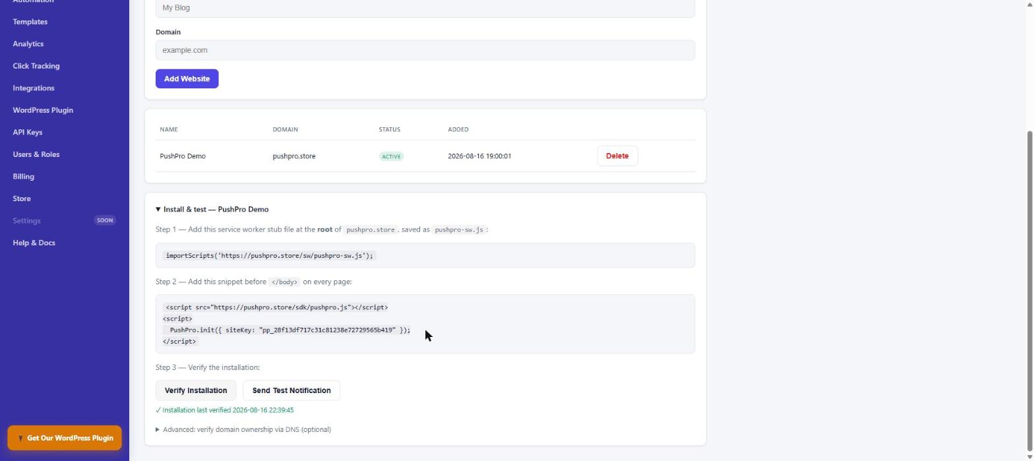The image size is (1034, 461).
Task: Expand Advanced: verify domain ownership via DNS
Action: point(243,429)
